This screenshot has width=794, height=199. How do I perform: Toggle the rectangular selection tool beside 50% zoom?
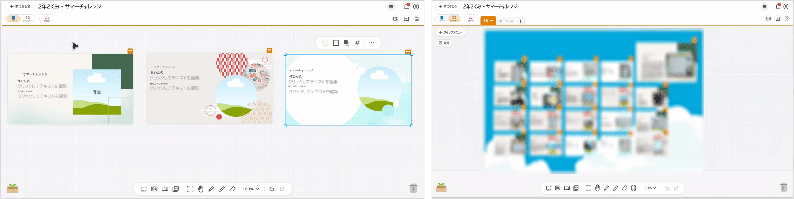pyautogui.click(x=588, y=188)
